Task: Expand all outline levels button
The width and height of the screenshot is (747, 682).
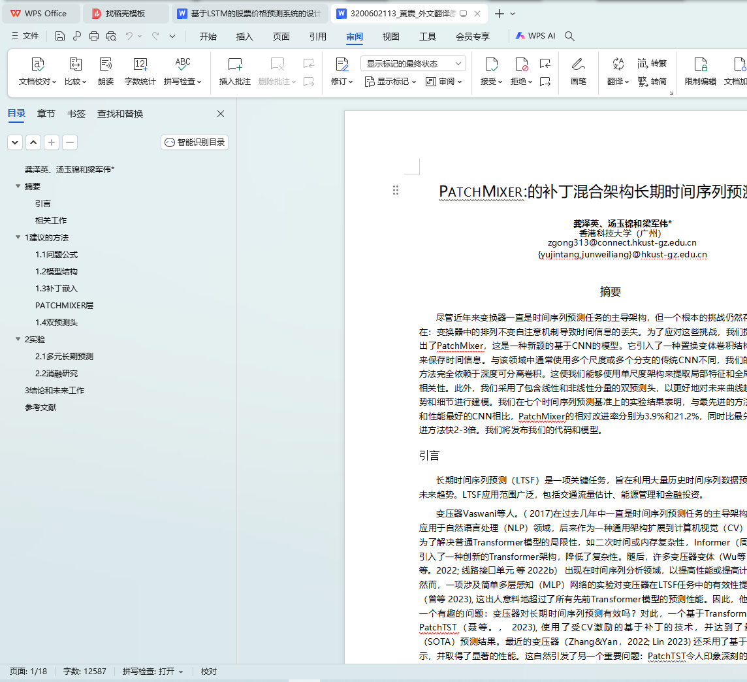Action: click(x=15, y=142)
